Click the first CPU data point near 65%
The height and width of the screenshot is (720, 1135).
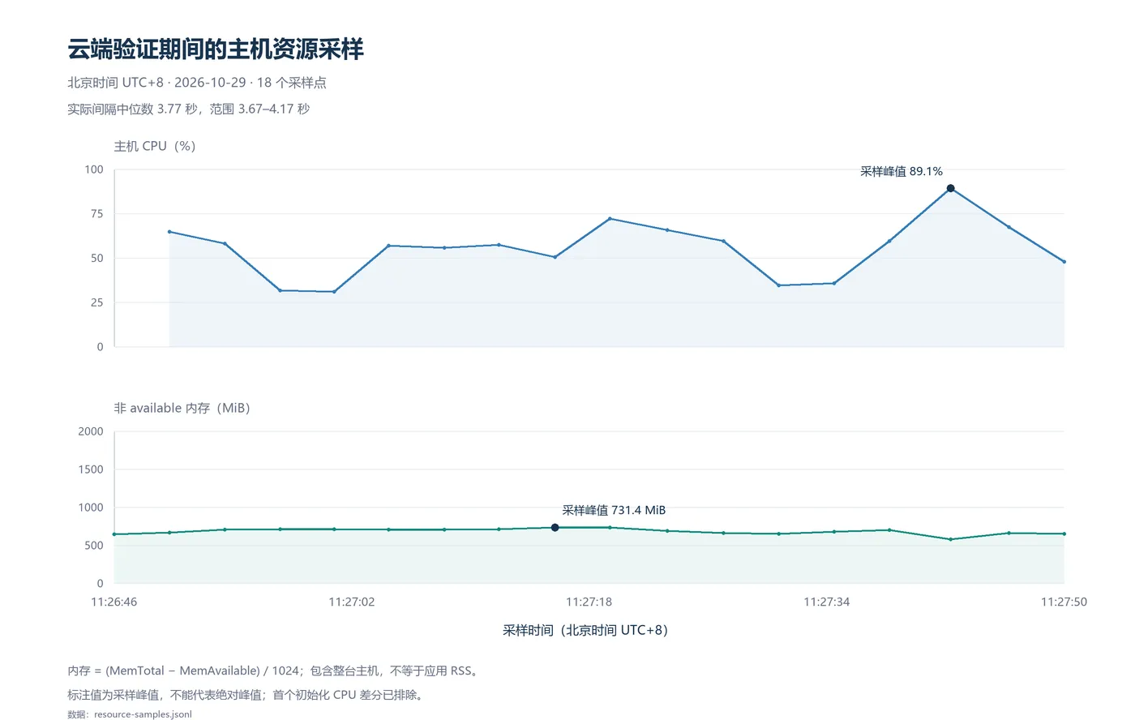169,232
